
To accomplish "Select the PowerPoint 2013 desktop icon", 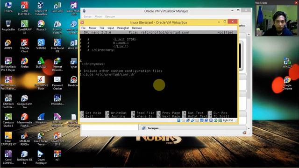I will click(57, 139).
